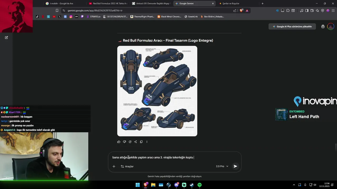Viewport: 337px width, 189px height.
Task: Open Discord from the taskbar
Action: point(176,185)
